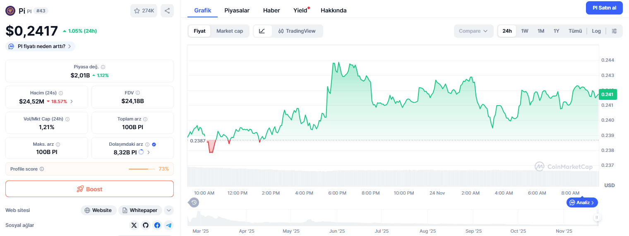
Task: Click the PI Satın al button
Action: point(604,8)
